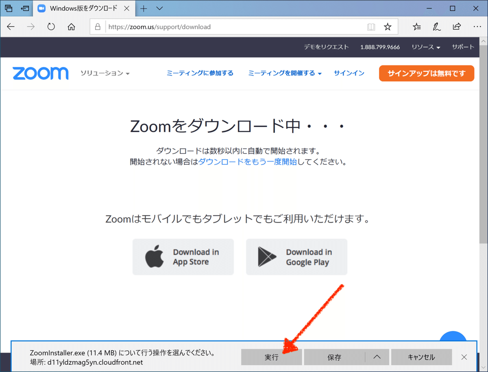
Task: Click the site lock icon in address bar
Action: click(x=97, y=27)
